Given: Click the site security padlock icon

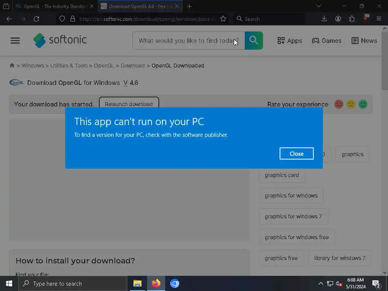Looking at the screenshot, I should [x=72, y=19].
